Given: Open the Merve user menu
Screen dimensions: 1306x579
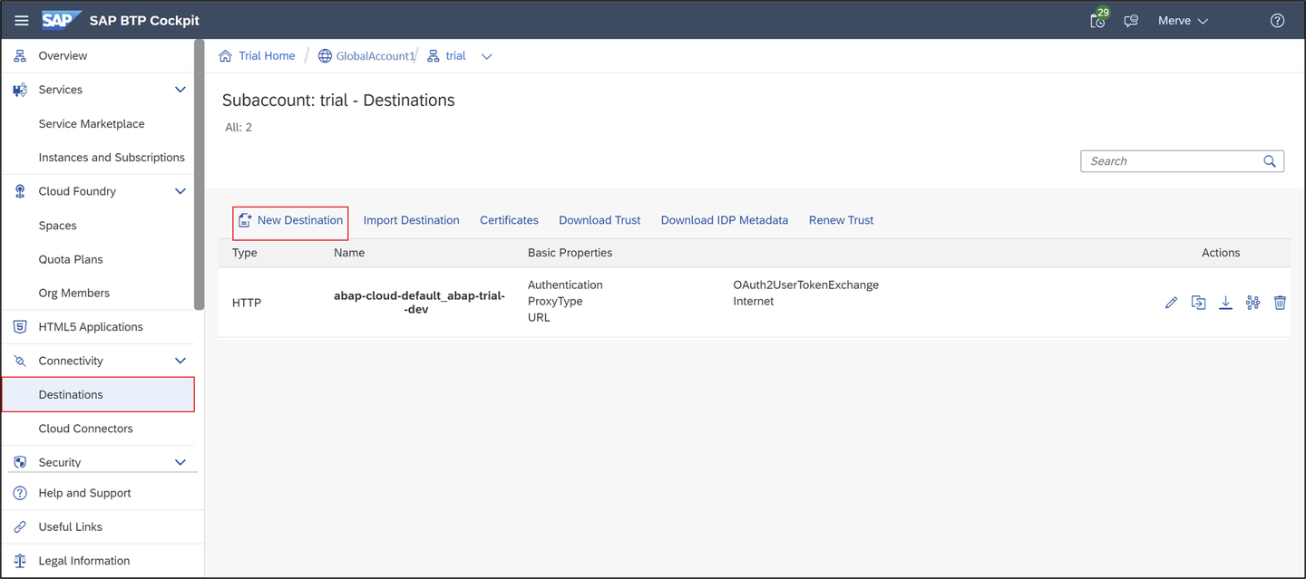Looking at the screenshot, I should 1183,20.
